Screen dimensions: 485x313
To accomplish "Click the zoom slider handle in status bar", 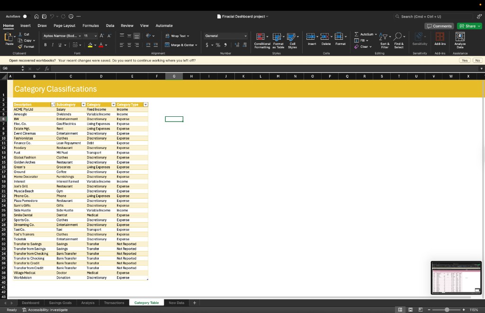I will pyautogui.click(x=447, y=310).
